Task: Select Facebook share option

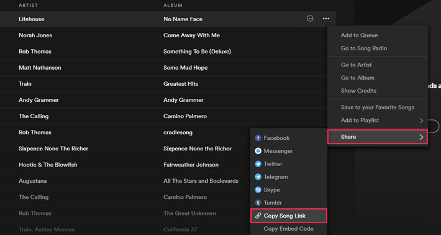Action: pos(276,138)
